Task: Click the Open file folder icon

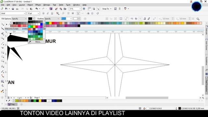Action: (6, 9)
